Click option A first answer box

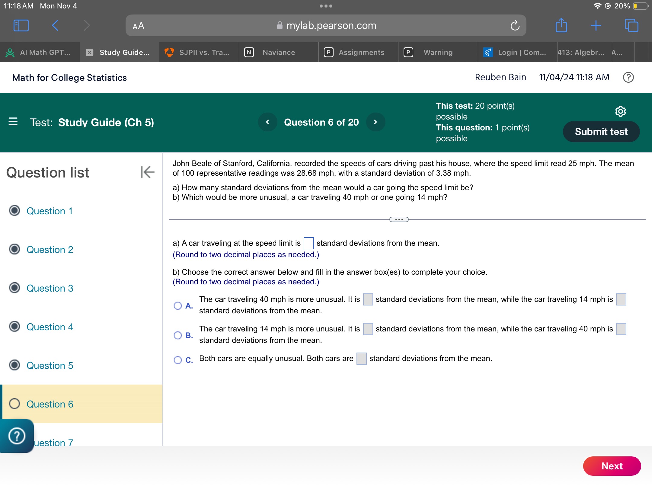(x=368, y=299)
